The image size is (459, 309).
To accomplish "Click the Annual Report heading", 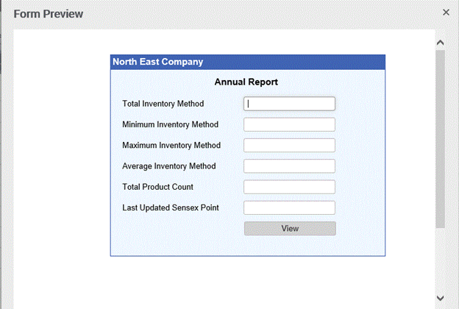I will 246,82.
